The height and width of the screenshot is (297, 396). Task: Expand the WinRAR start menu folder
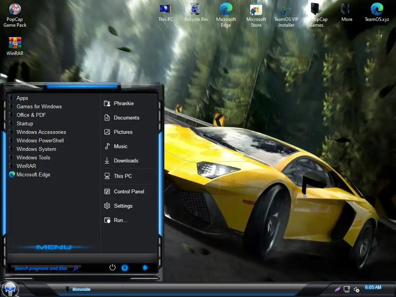point(22,166)
